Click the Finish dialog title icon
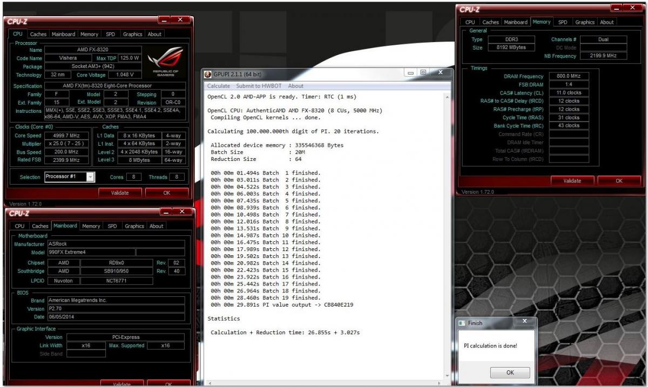The height and width of the screenshot is (387, 648). [x=461, y=323]
